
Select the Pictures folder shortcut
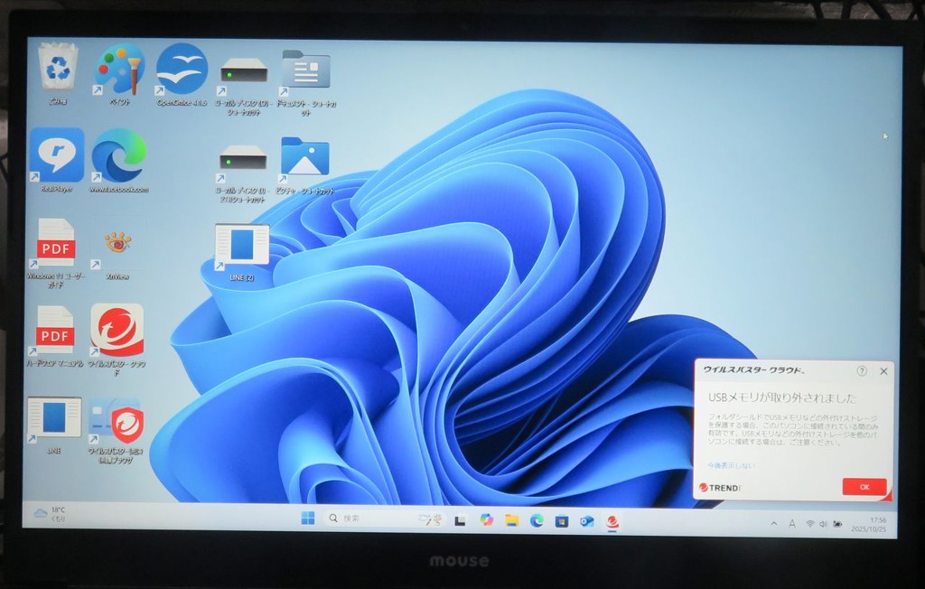click(x=305, y=157)
